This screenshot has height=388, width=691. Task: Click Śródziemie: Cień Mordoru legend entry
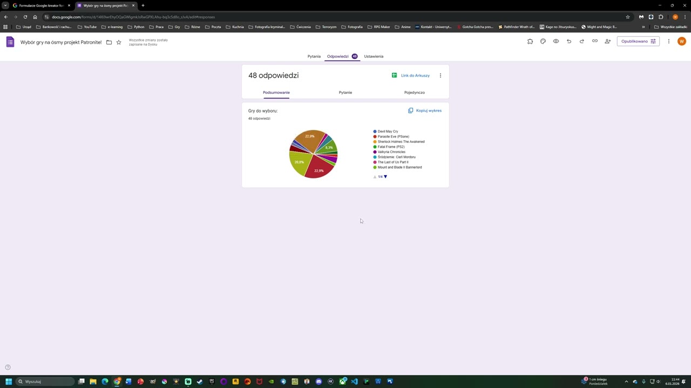point(394,157)
